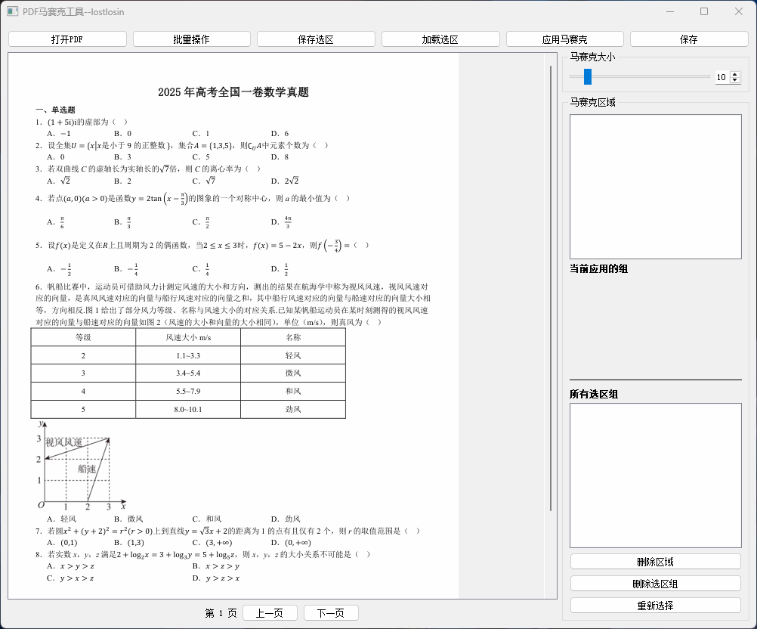Click the wind speed table in the PDF preview
This screenshot has height=629, width=757.
[x=187, y=373]
